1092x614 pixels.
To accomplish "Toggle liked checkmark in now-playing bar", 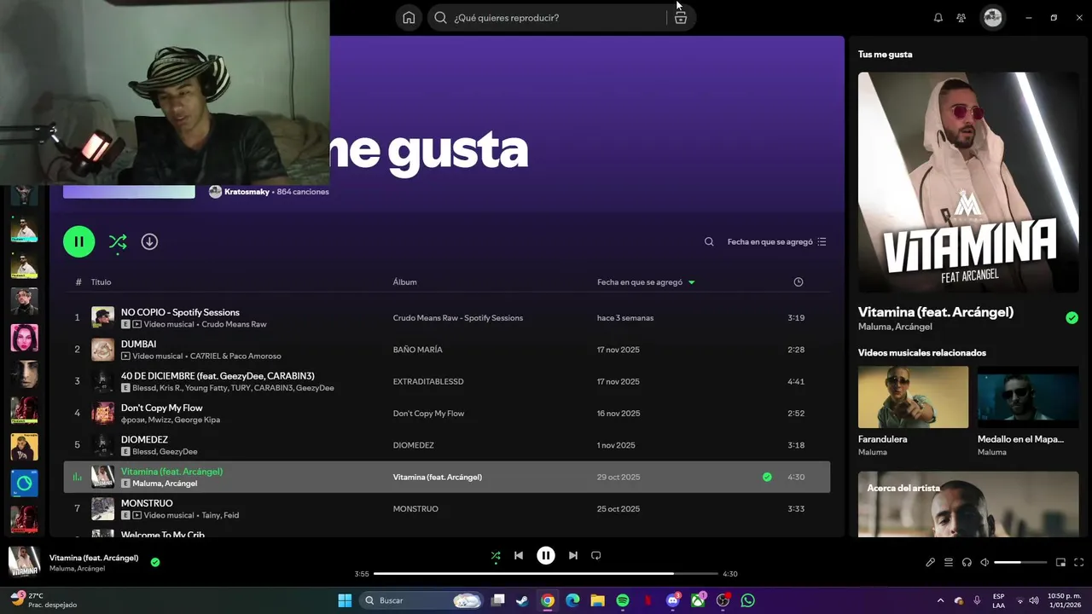I will pyautogui.click(x=155, y=562).
